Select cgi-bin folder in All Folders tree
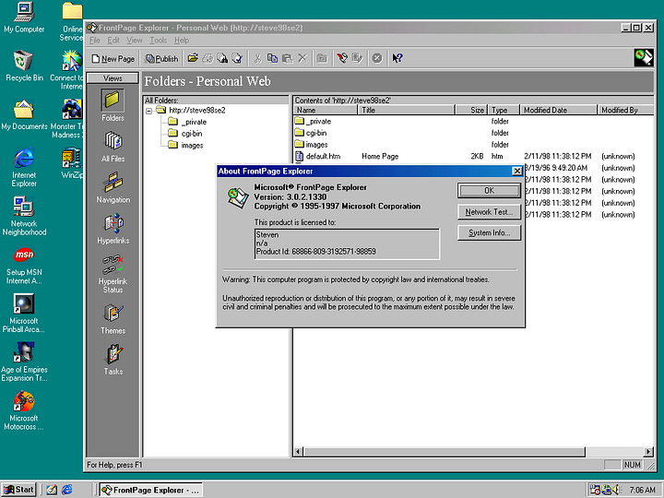 pos(192,134)
